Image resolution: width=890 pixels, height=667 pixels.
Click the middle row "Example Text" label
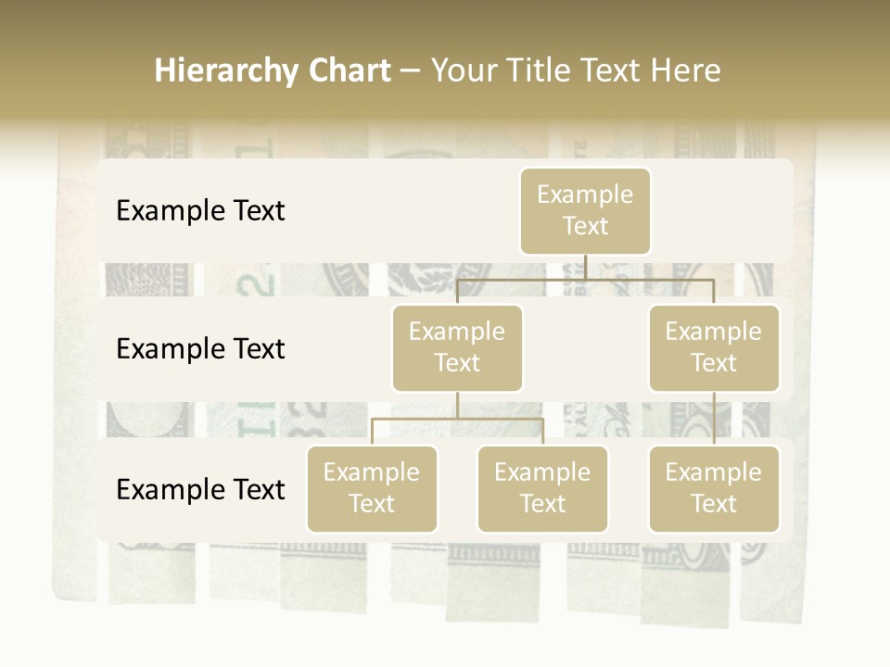(200, 348)
